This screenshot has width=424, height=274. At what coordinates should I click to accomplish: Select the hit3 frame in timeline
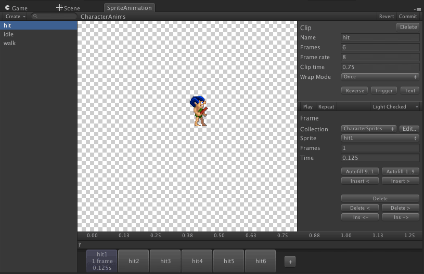point(165,261)
